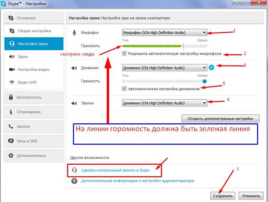Image resolution: width=268 pixels, height=202 pixels.
Task: Click the Динамики label text
Action: [90, 68]
